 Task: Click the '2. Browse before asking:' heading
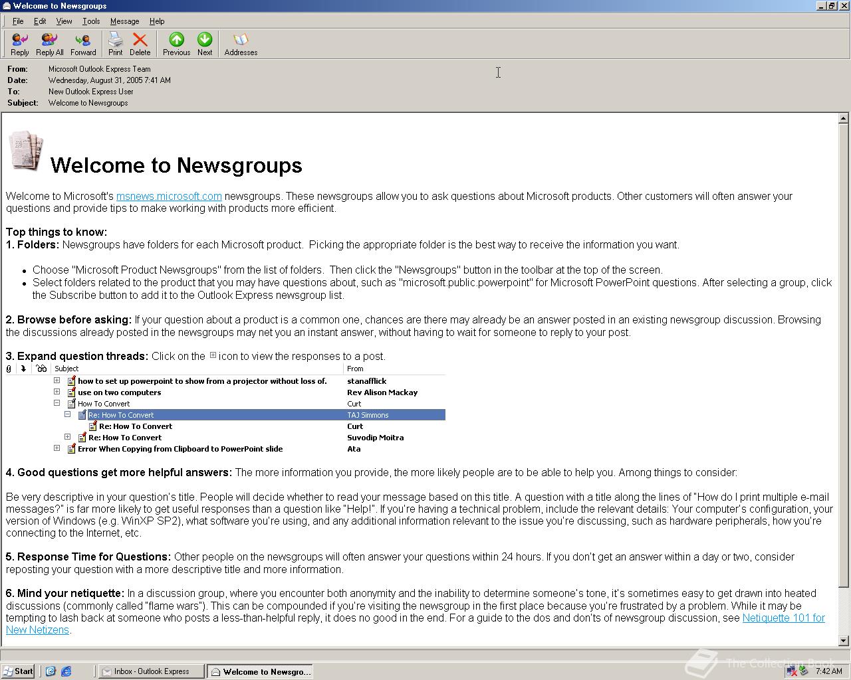click(69, 319)
